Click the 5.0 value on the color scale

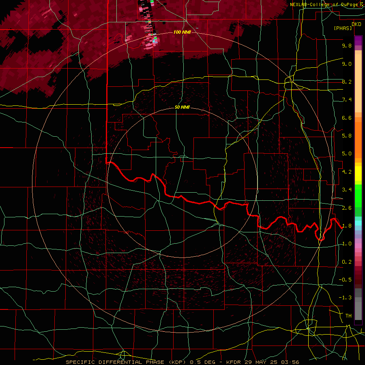347,154
